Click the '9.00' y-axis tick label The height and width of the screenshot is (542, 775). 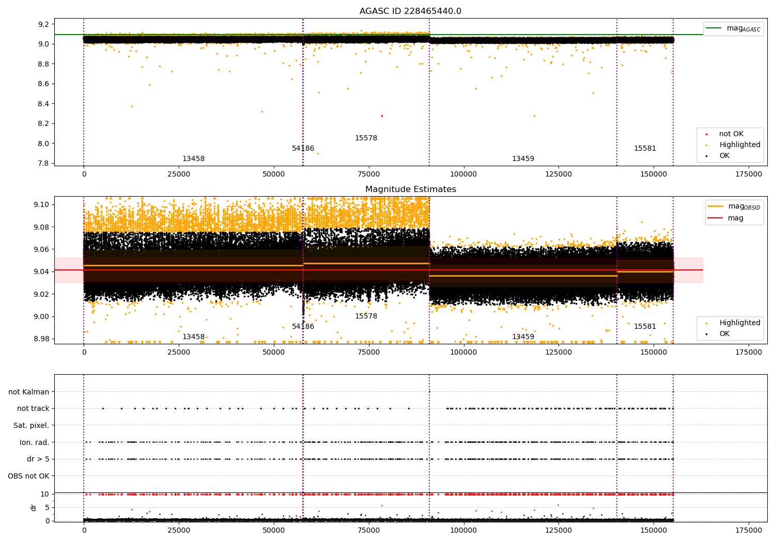click(41, 316)
